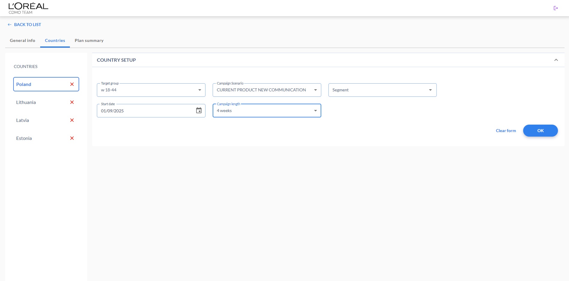Click into the Start date field

coord(144,111)
